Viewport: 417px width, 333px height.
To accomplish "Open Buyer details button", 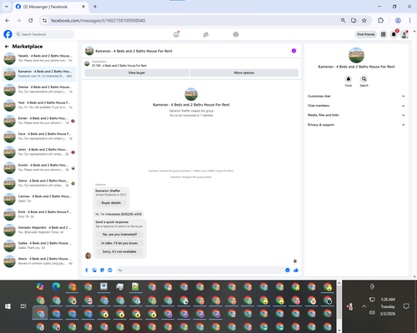I will [x=111, y=203].
